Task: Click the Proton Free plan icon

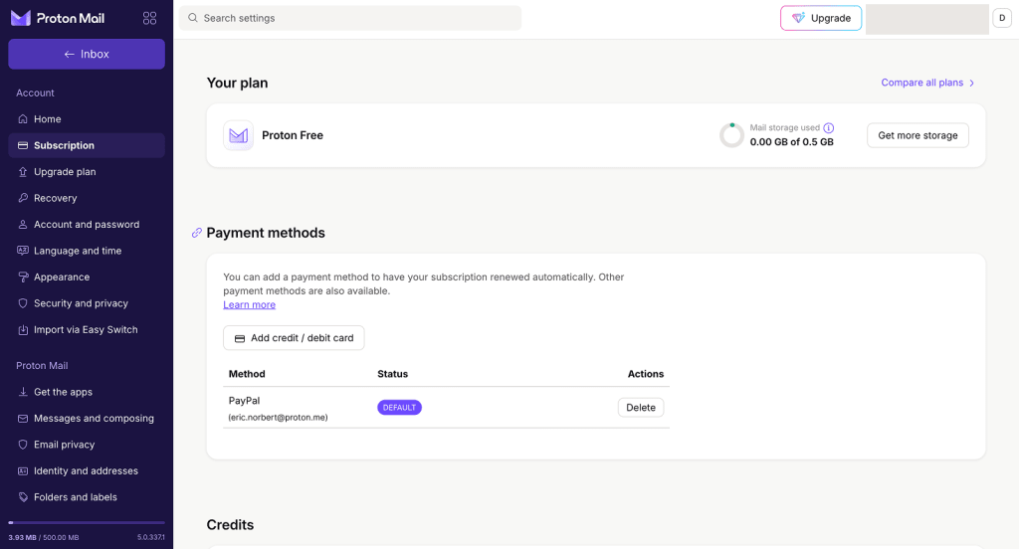Action: [238, 135]
